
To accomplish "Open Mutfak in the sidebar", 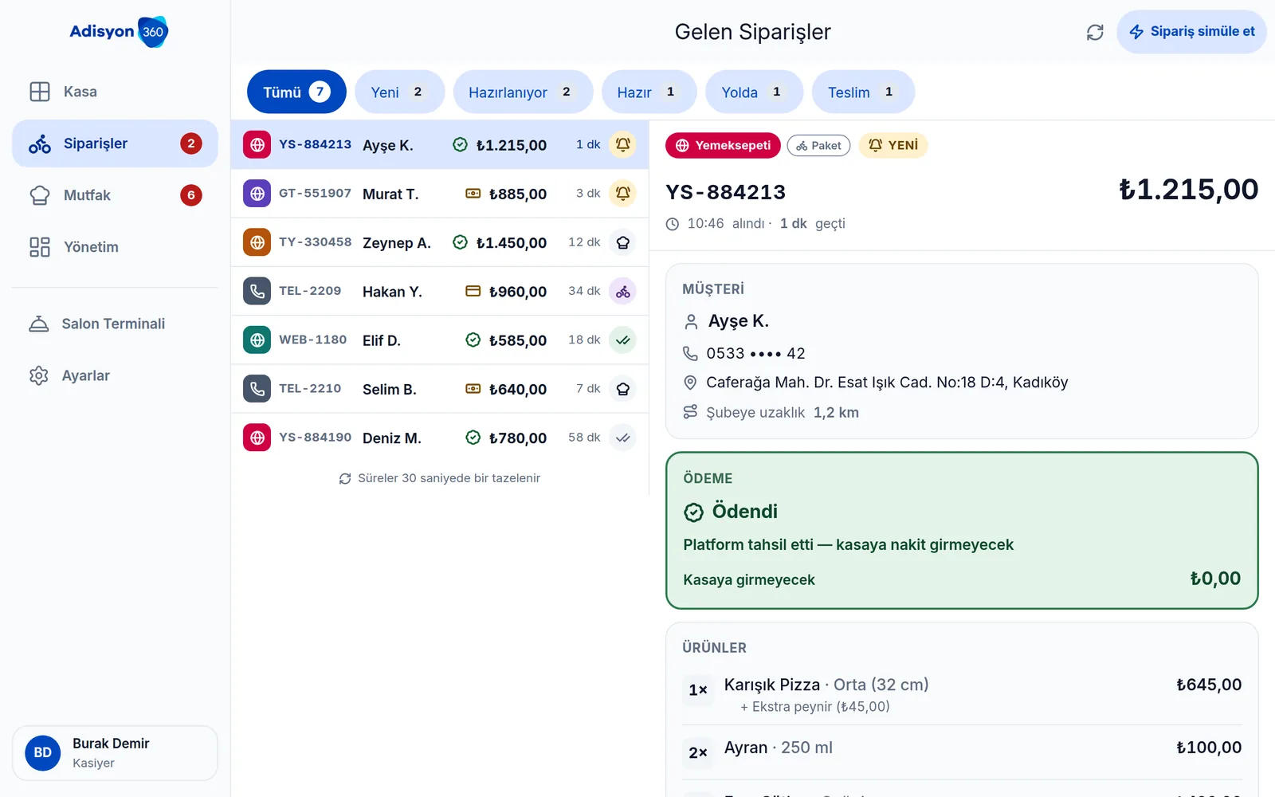I will click(x=115, y=195).
